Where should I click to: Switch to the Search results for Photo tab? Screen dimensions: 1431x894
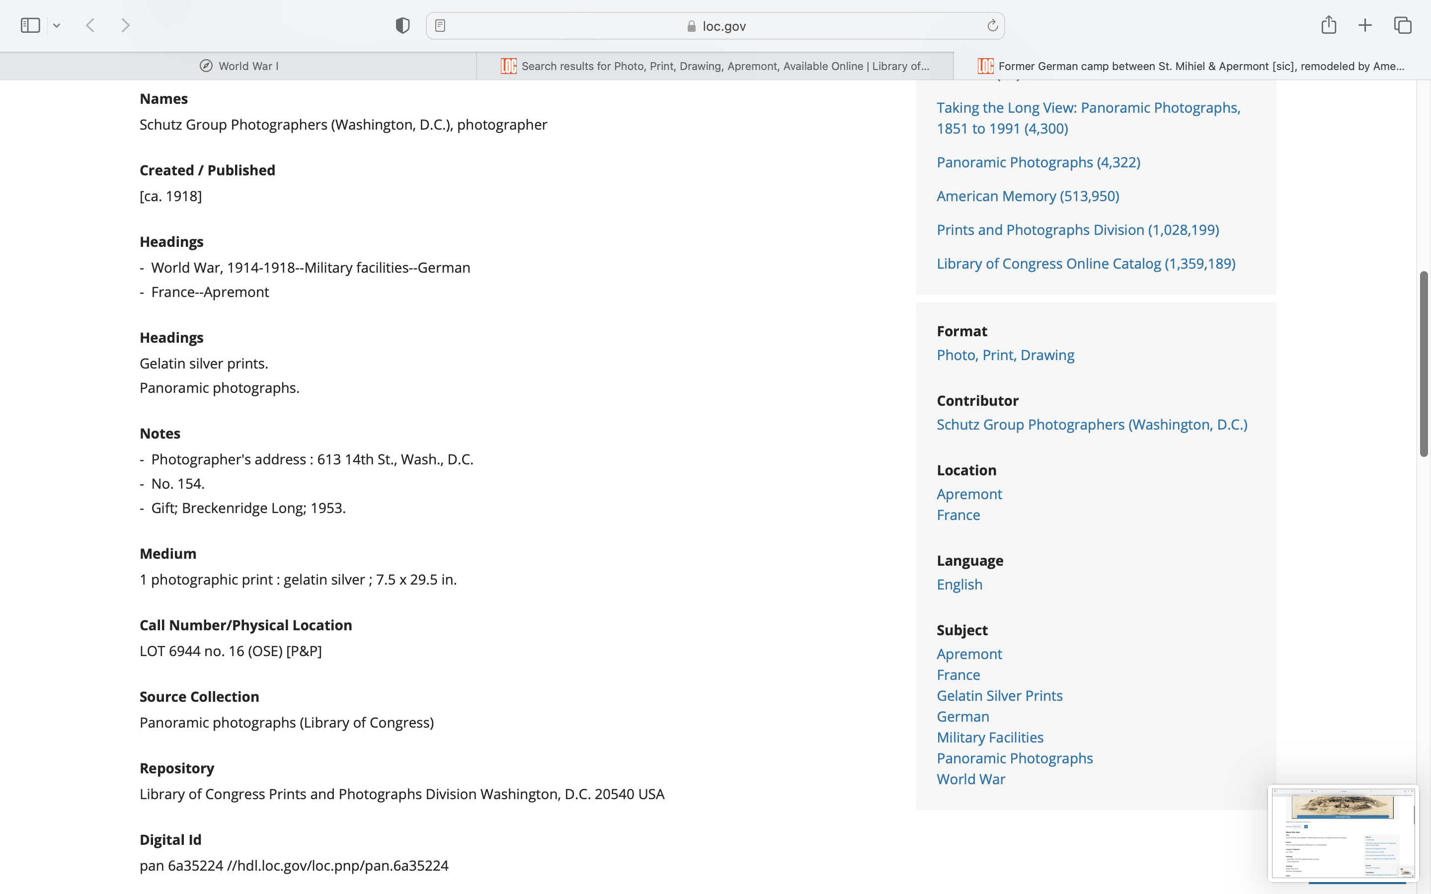pos(715,66)
